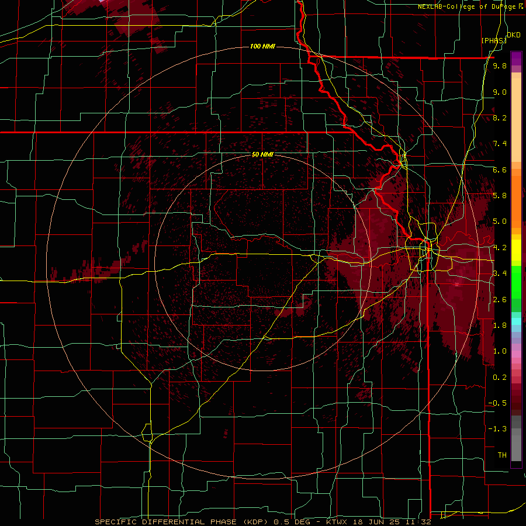Click the orange segment of the color bar
This screenshot has width=526, height=526.
(x=516, y=201)
